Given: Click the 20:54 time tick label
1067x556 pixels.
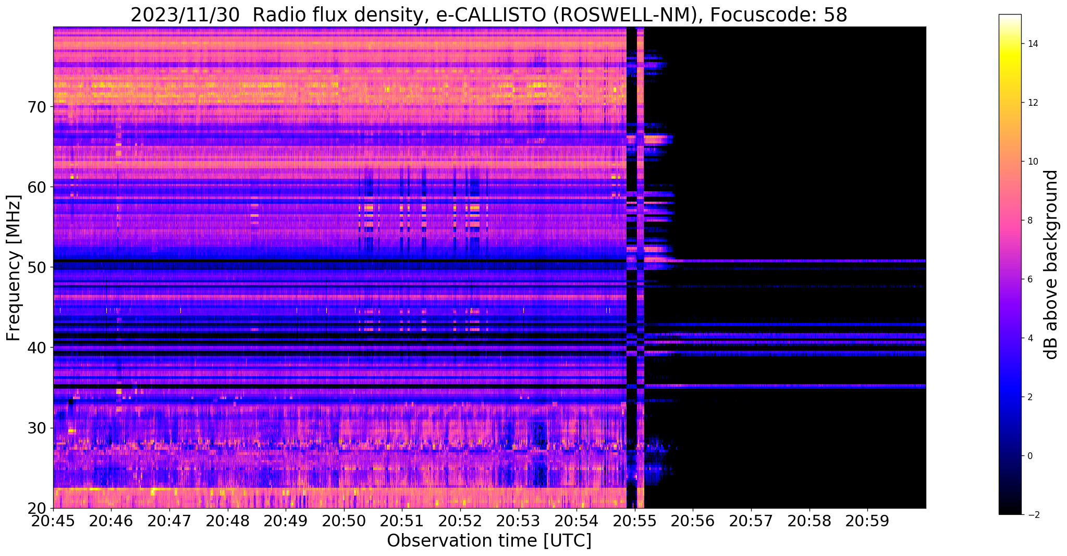Looking at the screenshot, I should point(577,521).
